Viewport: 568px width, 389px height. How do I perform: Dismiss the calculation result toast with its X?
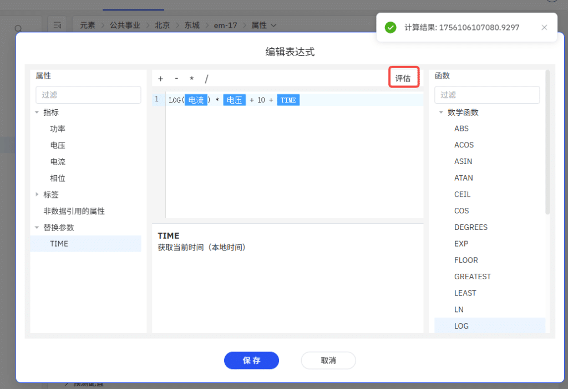pos(544,27)
